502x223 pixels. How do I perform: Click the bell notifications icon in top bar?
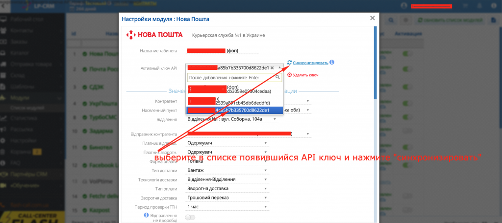click(x=479, y=6)
